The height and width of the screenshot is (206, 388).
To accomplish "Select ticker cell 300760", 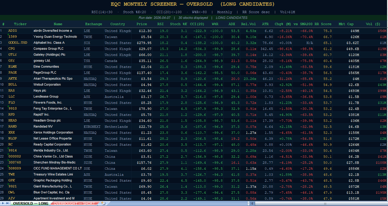I will point(19,162).
